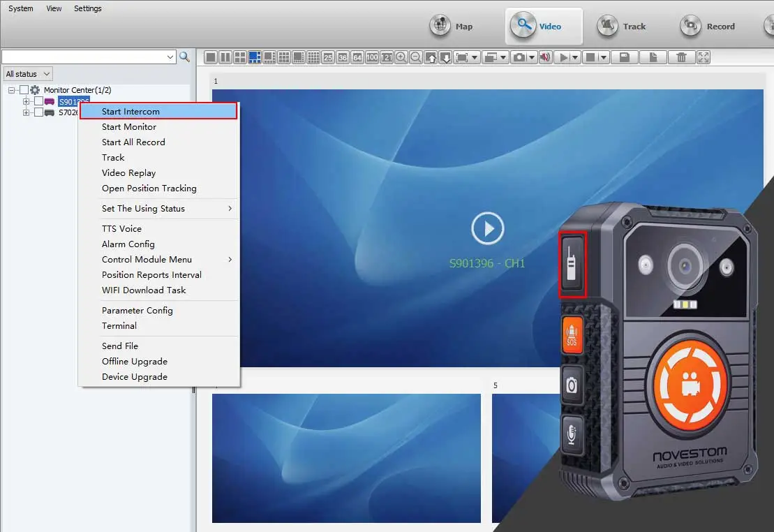Screen dimensions: 774x532
Task: Tick the checkbox for device S901396
Action: pos(38,101)
